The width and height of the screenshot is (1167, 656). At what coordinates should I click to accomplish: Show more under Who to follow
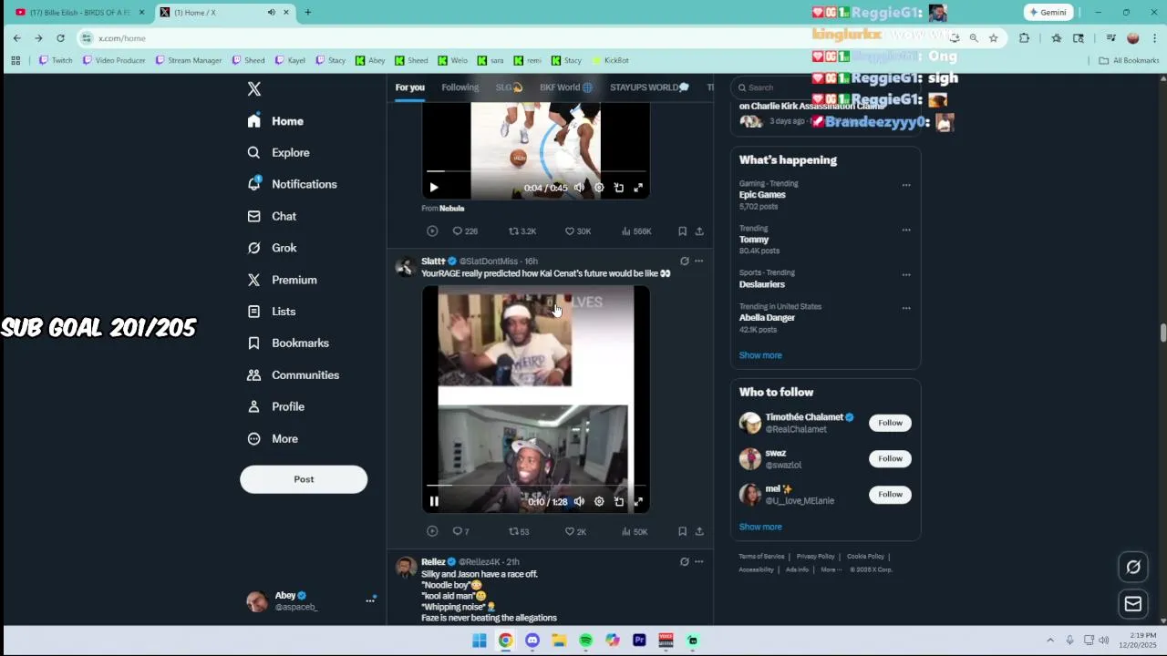(x=760, y=527)
